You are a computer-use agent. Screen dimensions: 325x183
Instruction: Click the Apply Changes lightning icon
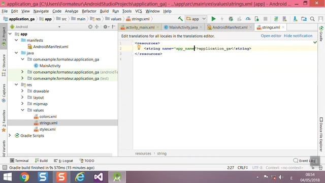[222, 19]
